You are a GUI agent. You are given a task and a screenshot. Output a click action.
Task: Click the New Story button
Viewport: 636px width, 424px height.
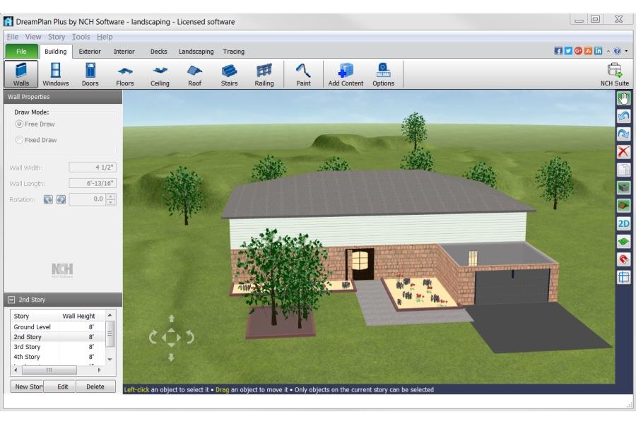[x=27, y=387]
